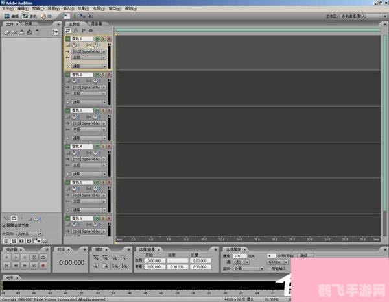Image resolution: width=389 pixels, height=302 pixels.
Task: Show EQ controls in main track panel
Action: click(x=91, y=31)
